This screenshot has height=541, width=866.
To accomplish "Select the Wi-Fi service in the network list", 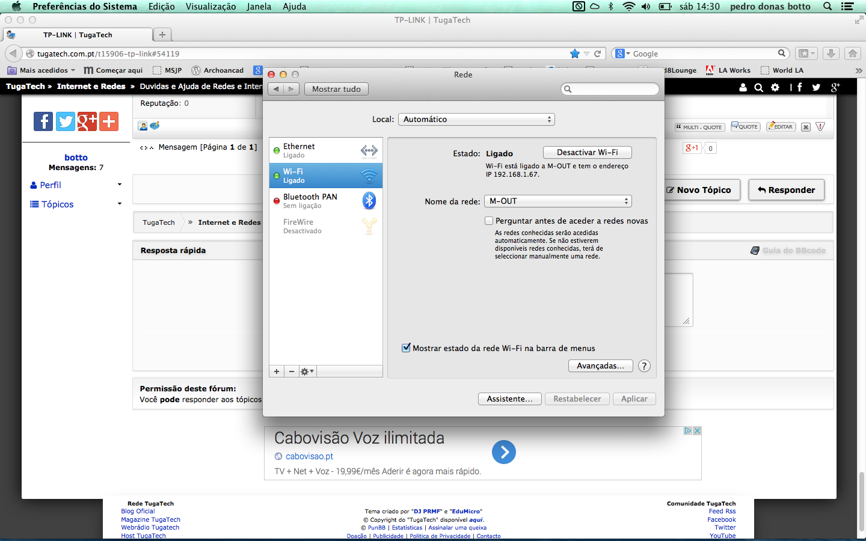I will click(x=325, y=176).
